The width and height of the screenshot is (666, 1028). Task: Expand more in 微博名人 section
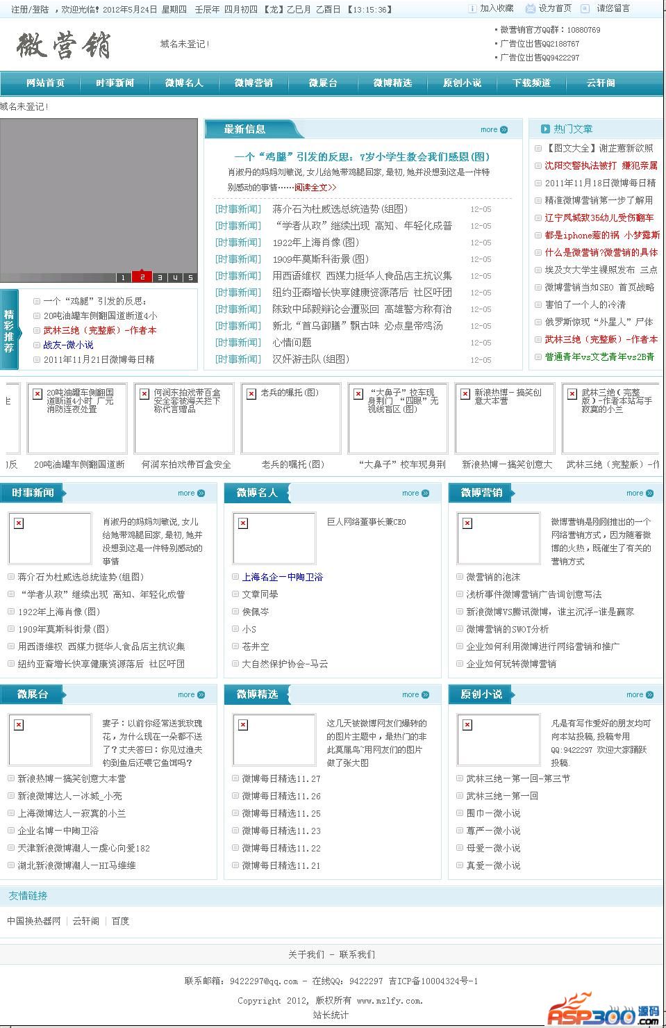coord(415,493)
